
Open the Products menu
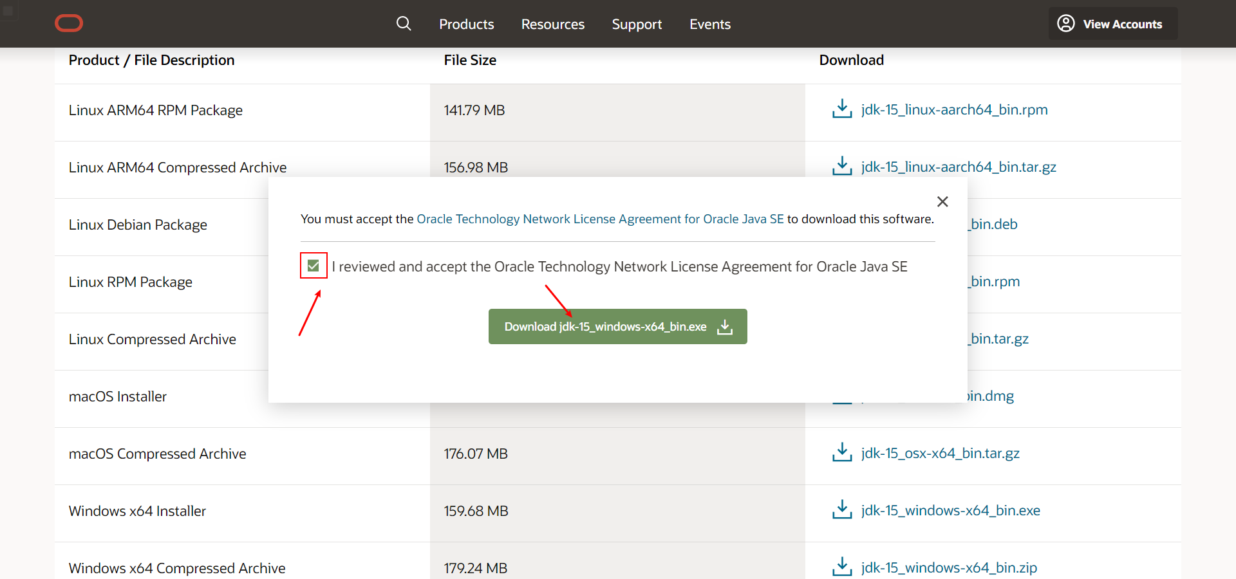[x=467, y=24]
